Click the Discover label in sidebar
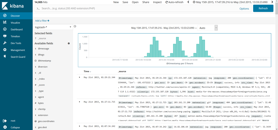 pos(15,16)
